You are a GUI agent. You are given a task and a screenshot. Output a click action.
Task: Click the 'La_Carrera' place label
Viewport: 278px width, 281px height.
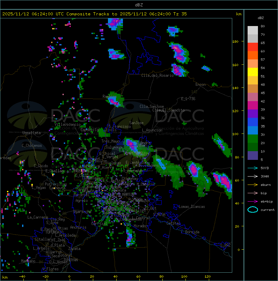pos(37,217)
